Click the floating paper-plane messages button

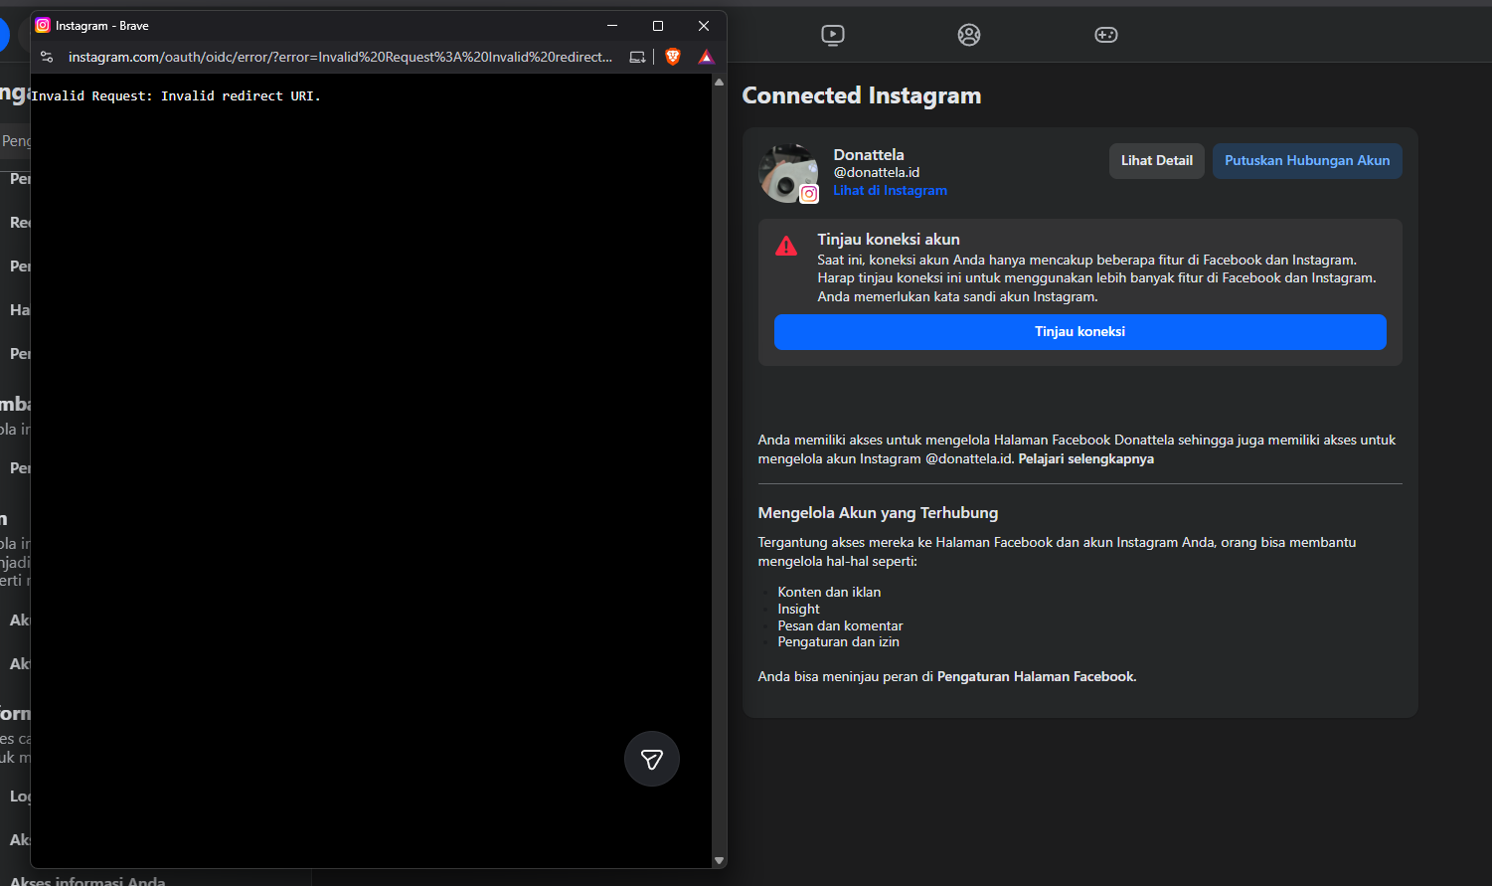[x=652, y=759]
